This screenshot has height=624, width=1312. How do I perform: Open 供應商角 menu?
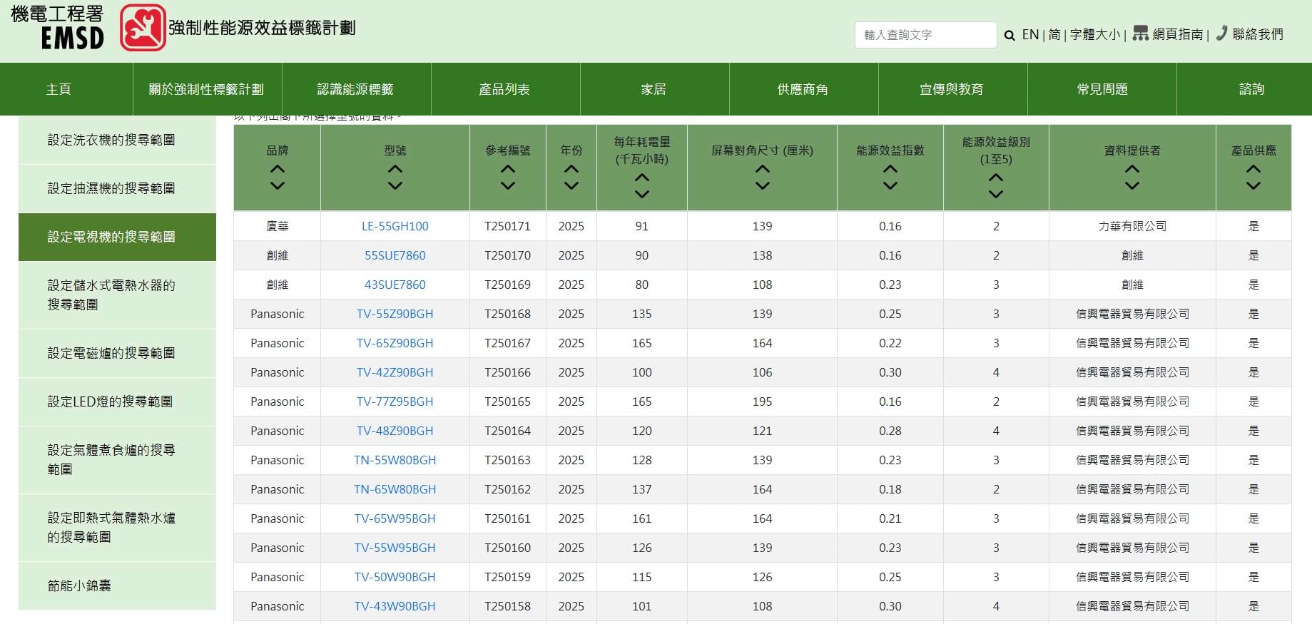coord(803,89)
